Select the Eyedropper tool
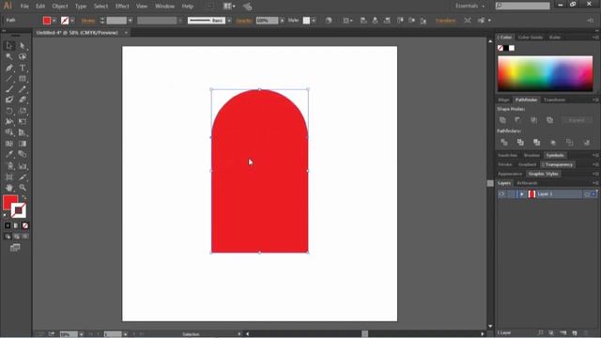Image resolution: width=601 pixels, height=338 pixels. coord(9,154)
